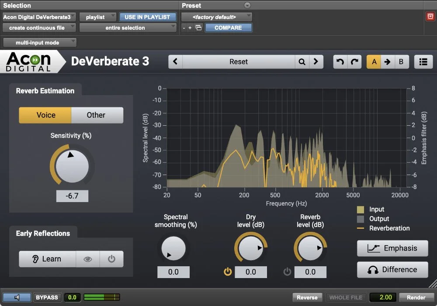The width and height of the screenshot is (437, 306).
Task: Open the preset settings copy icon
Action: pos(198,28)
